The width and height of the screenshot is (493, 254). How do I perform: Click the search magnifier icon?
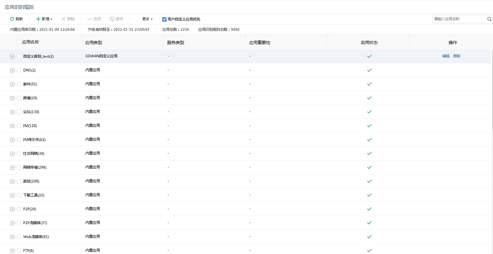click(x=489, y=19)
